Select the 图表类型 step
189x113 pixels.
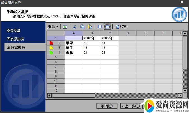[x=13, y=31]
